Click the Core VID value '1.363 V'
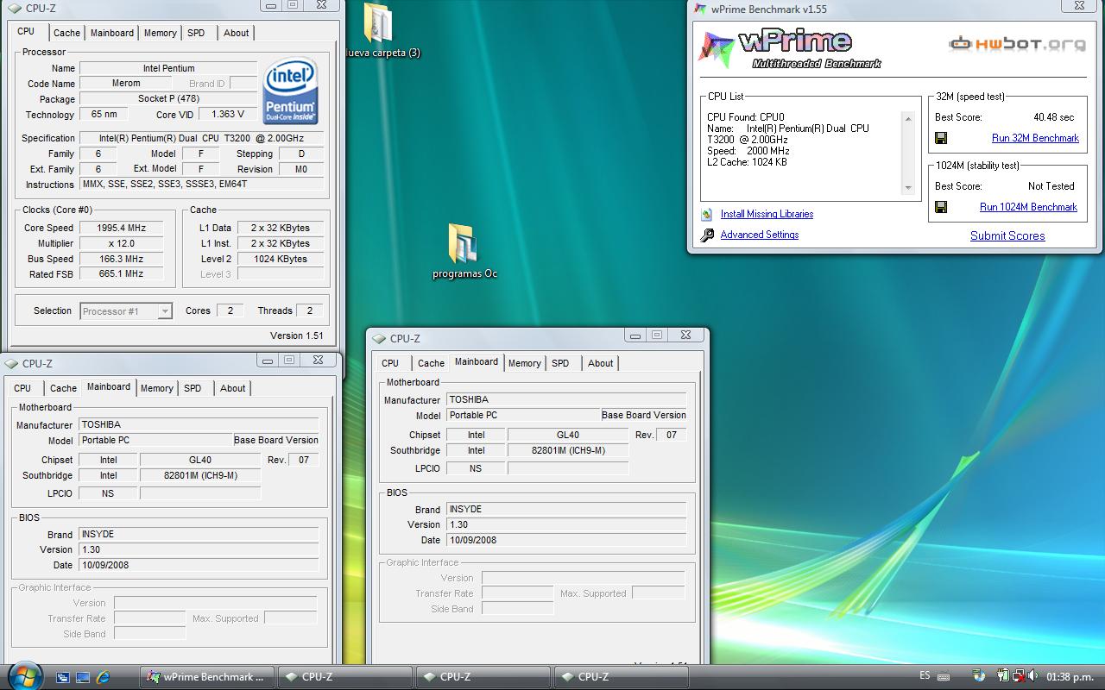The width and height of the screenshot is (1105, 690). pyautogui.click(x=228, y=114)
